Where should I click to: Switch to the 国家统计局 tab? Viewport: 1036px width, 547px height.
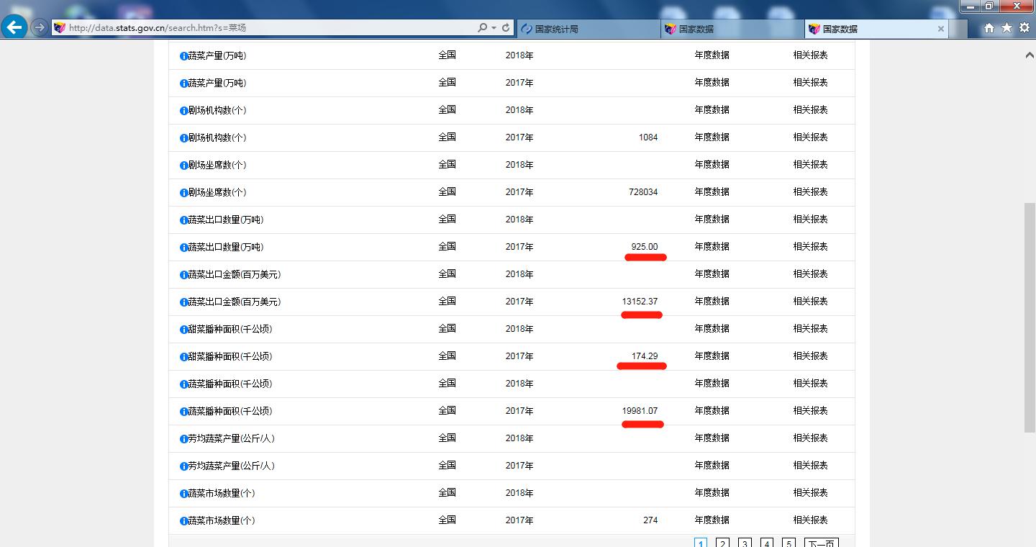click(x=586, y=29)
